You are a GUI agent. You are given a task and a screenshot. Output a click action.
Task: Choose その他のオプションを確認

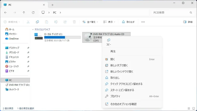point(132,104)
